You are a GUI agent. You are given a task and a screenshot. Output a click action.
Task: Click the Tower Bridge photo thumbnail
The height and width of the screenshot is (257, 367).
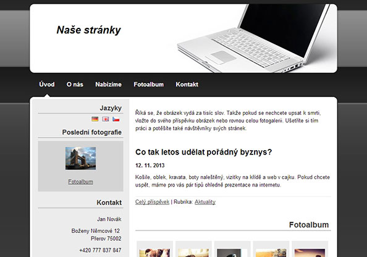pos(80,158)
